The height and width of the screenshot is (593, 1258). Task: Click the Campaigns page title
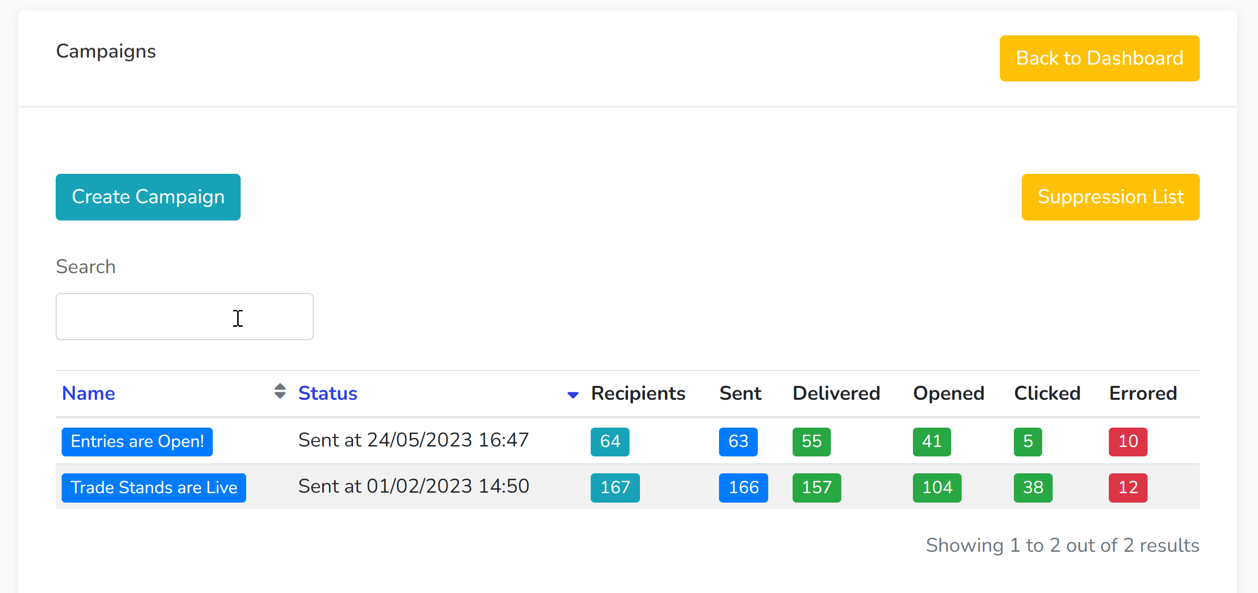(x=106, y=52)
